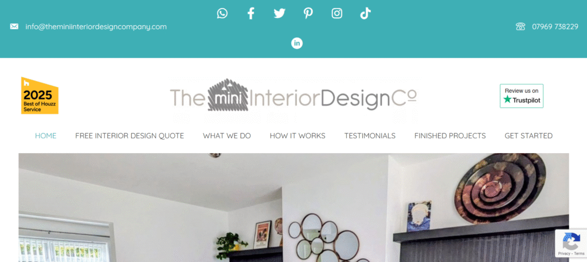Click the info@ email address link
Screen dimensions: 587x262
[x=96, y=26]
